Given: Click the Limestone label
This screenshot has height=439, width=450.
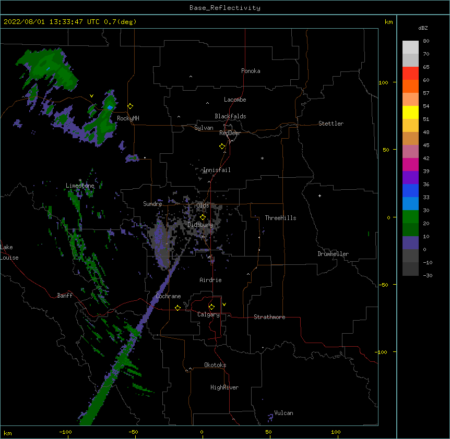Looking at the screenshot, I should (80, 186).
